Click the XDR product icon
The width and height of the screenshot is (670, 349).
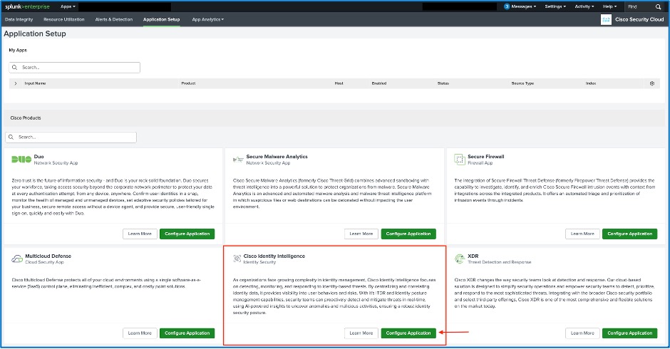[460, 259]
